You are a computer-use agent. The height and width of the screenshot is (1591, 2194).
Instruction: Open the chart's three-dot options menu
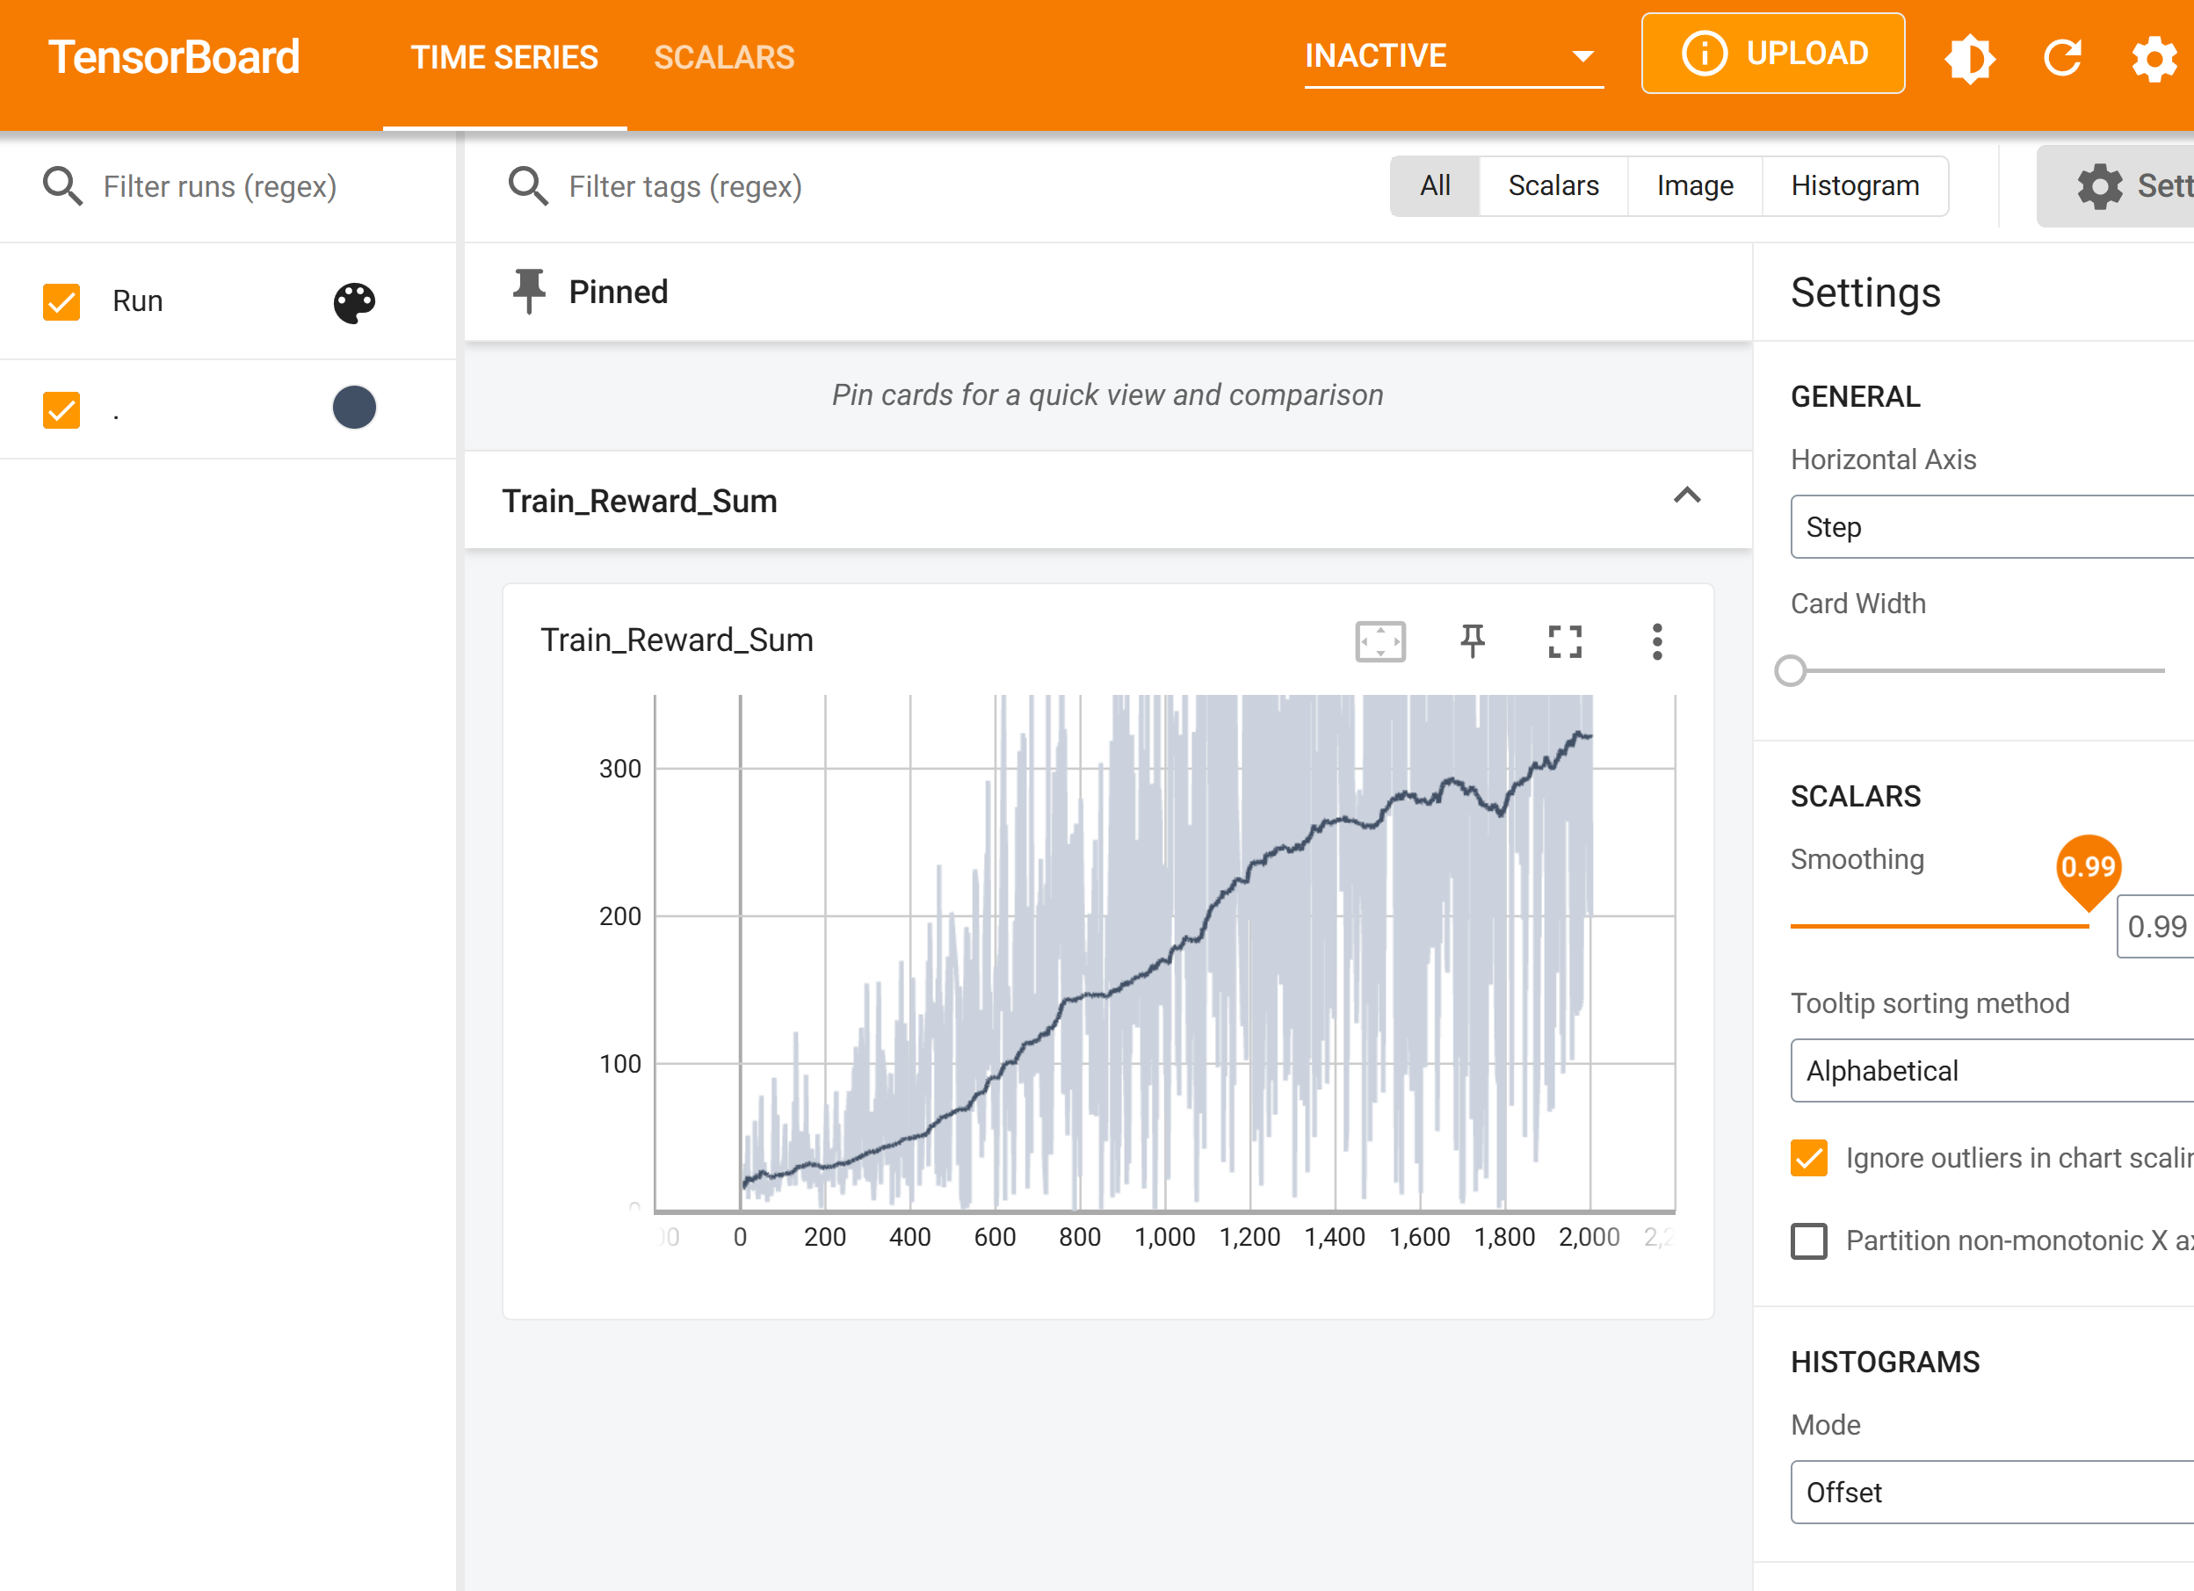click(1656, 641)
